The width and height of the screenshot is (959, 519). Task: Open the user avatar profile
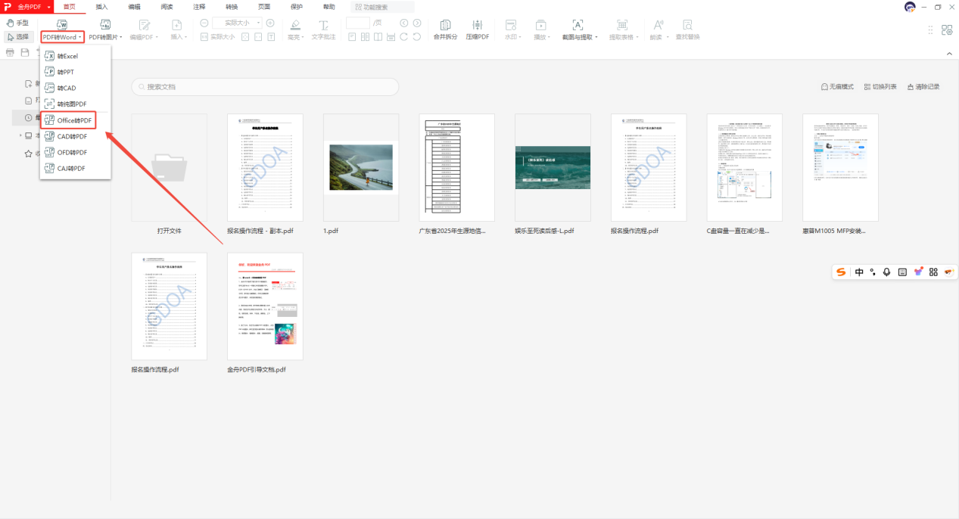point(910,7)
